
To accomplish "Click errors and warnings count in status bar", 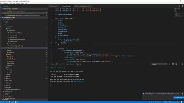I will click(x=11, y=102).
